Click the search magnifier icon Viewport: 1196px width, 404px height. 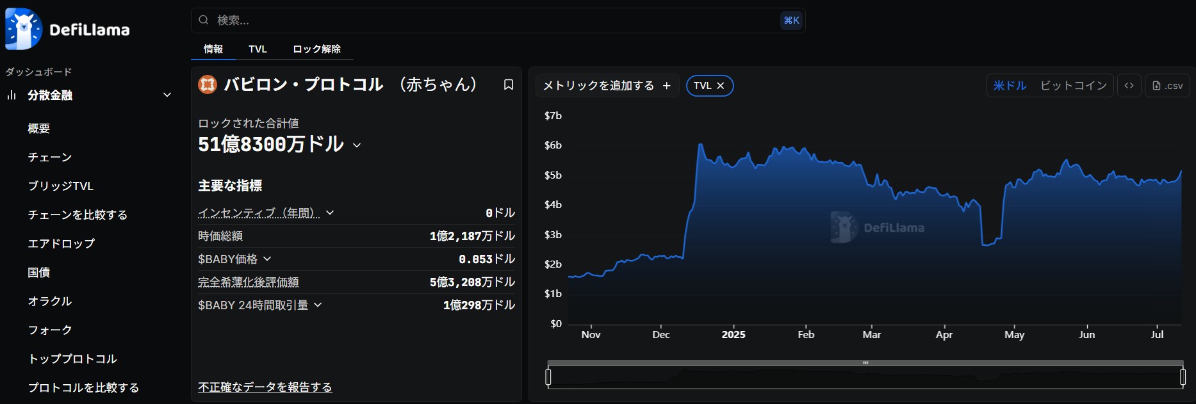click(204, 20)
